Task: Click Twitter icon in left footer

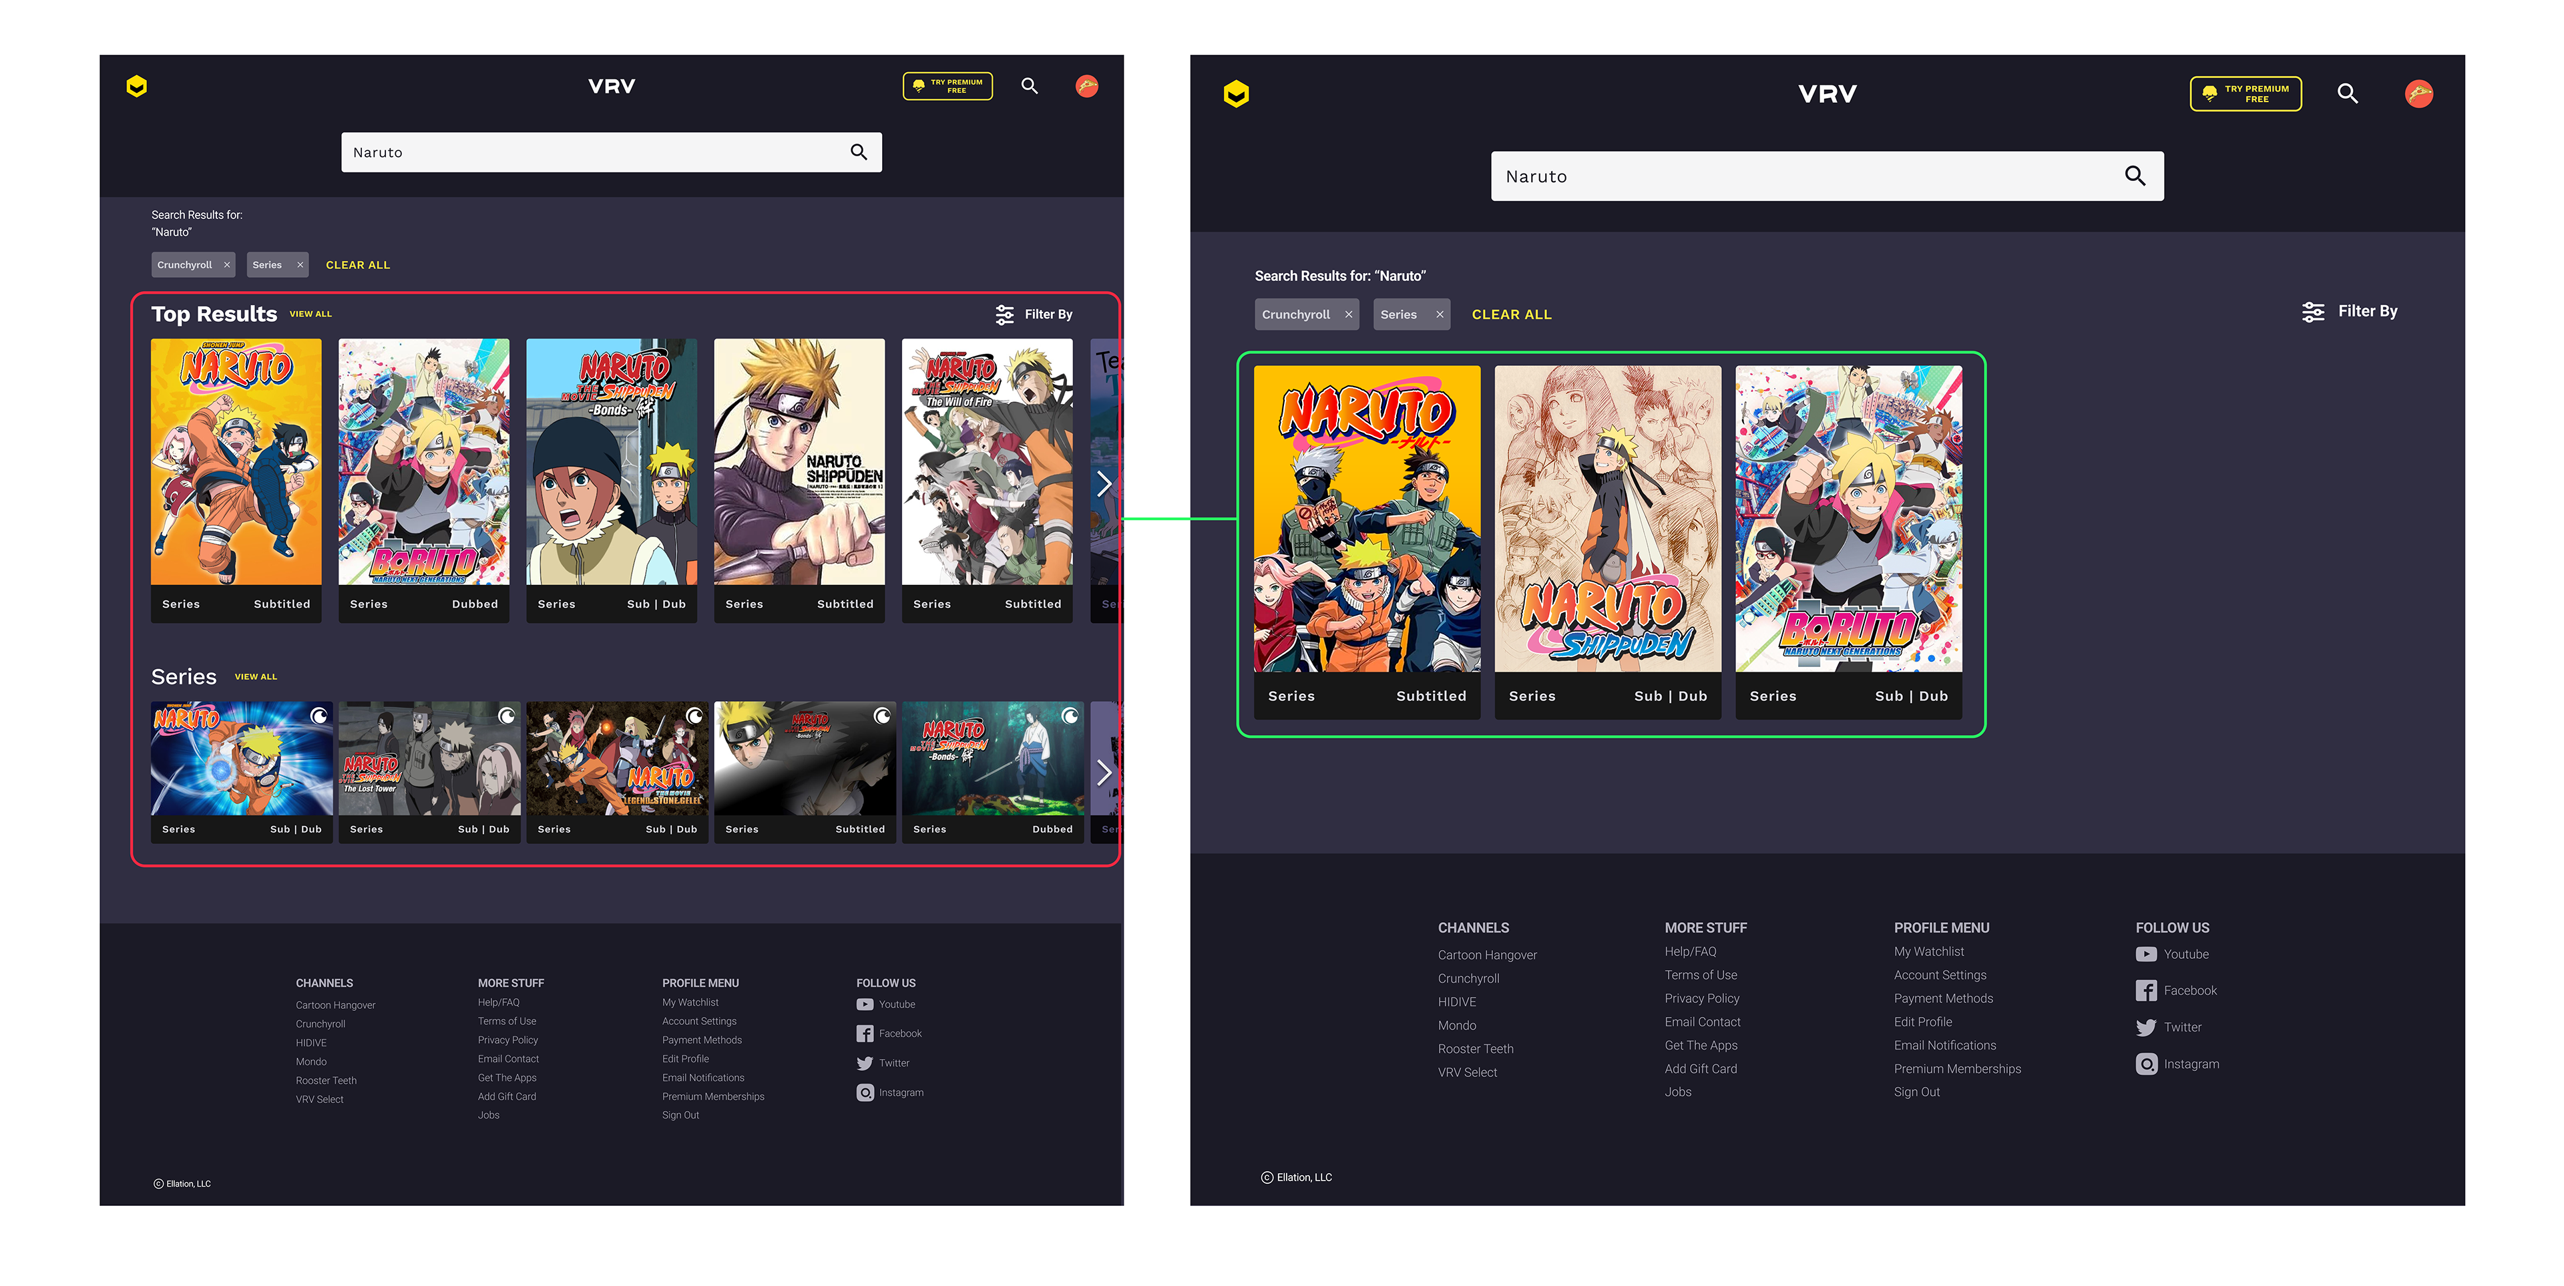Action: coord(865,1063)
